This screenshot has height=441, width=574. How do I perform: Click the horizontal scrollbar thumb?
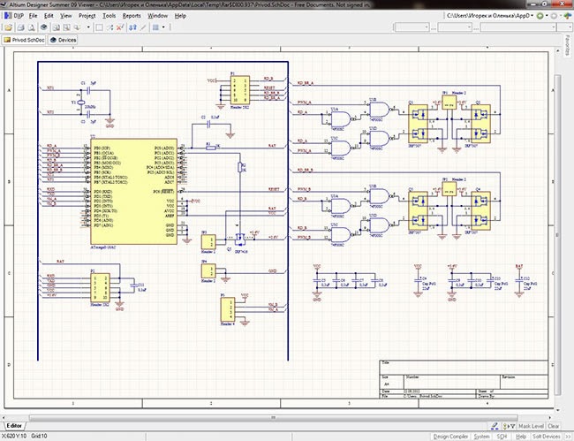[x=273, y=417]
